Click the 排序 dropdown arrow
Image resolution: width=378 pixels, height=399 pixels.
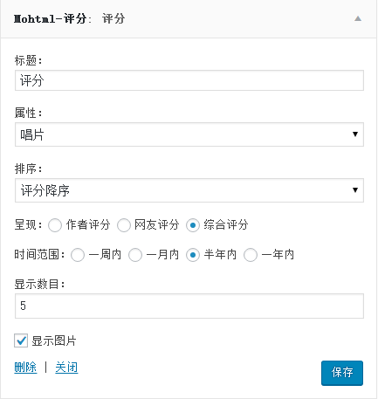[x=355, y=190]
